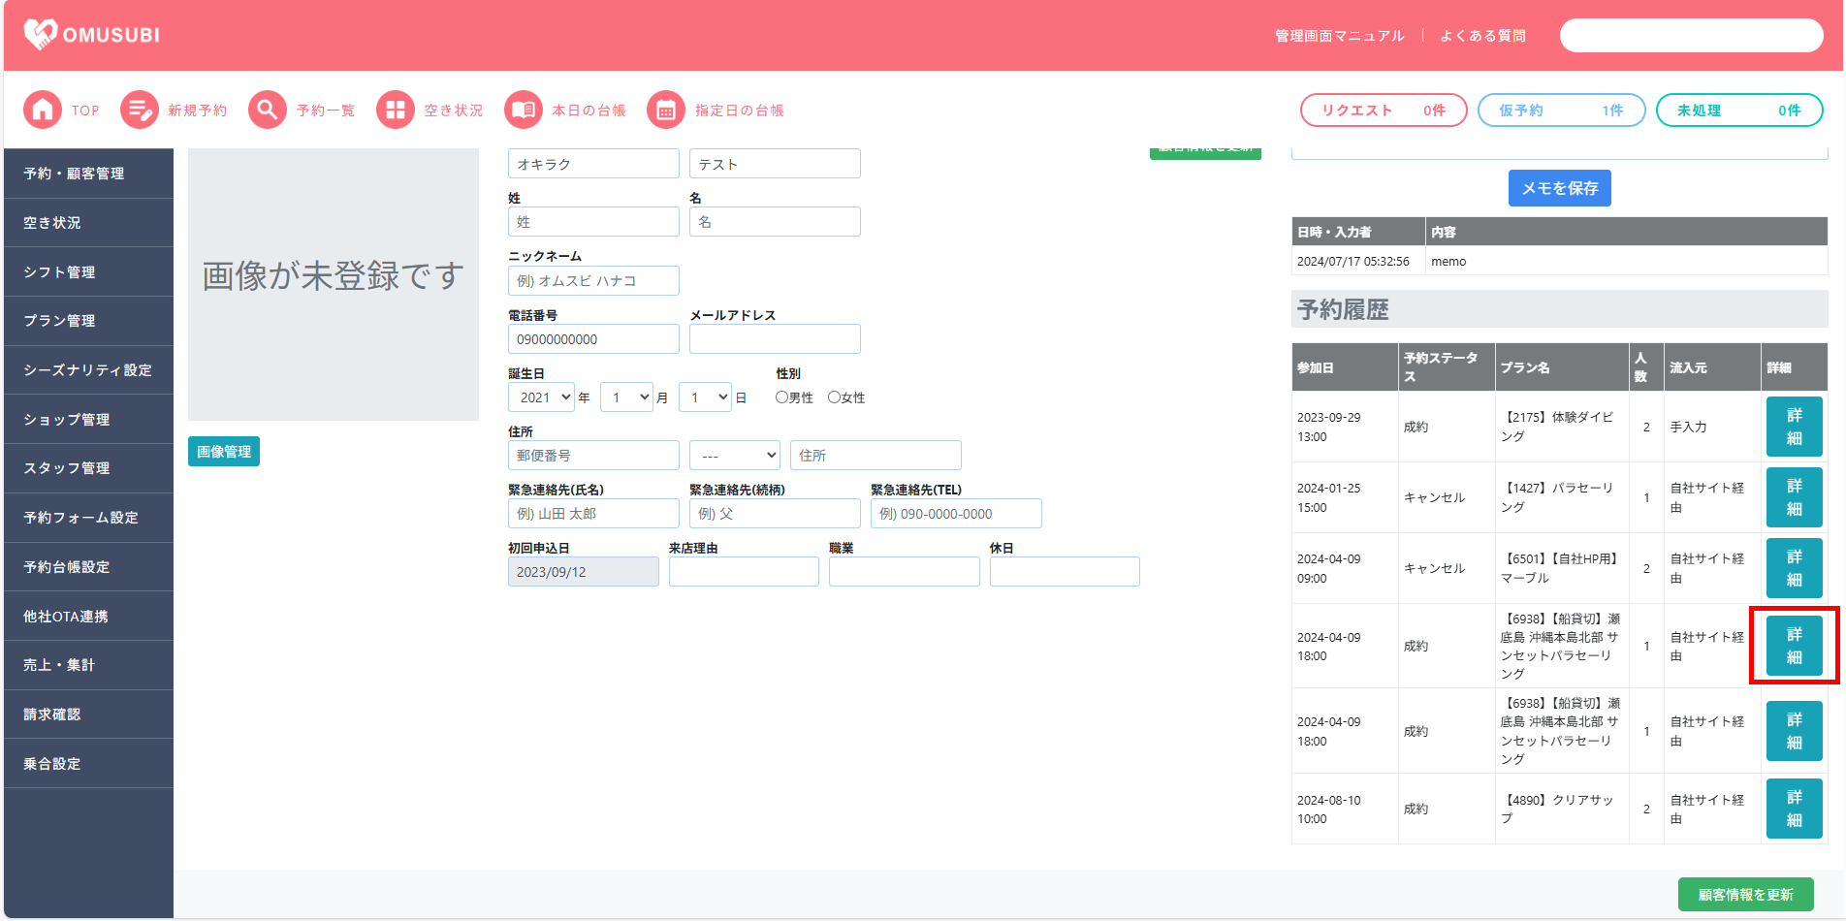Click the TOP home icon
The width and height of the screenshot is (1846, 921).
pos(43,111)
